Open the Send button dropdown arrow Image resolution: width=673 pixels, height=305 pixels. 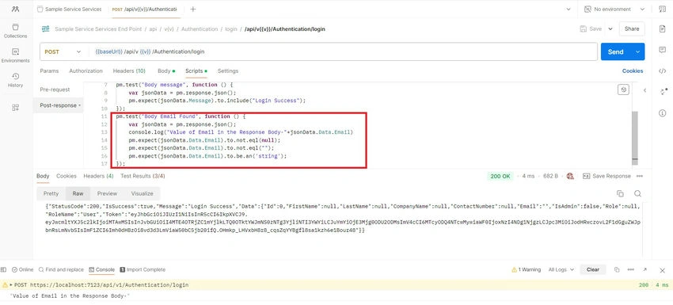pyautogui.click(x=637, y=51)
